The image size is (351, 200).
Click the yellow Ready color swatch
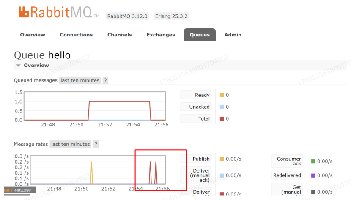point(222,95)
